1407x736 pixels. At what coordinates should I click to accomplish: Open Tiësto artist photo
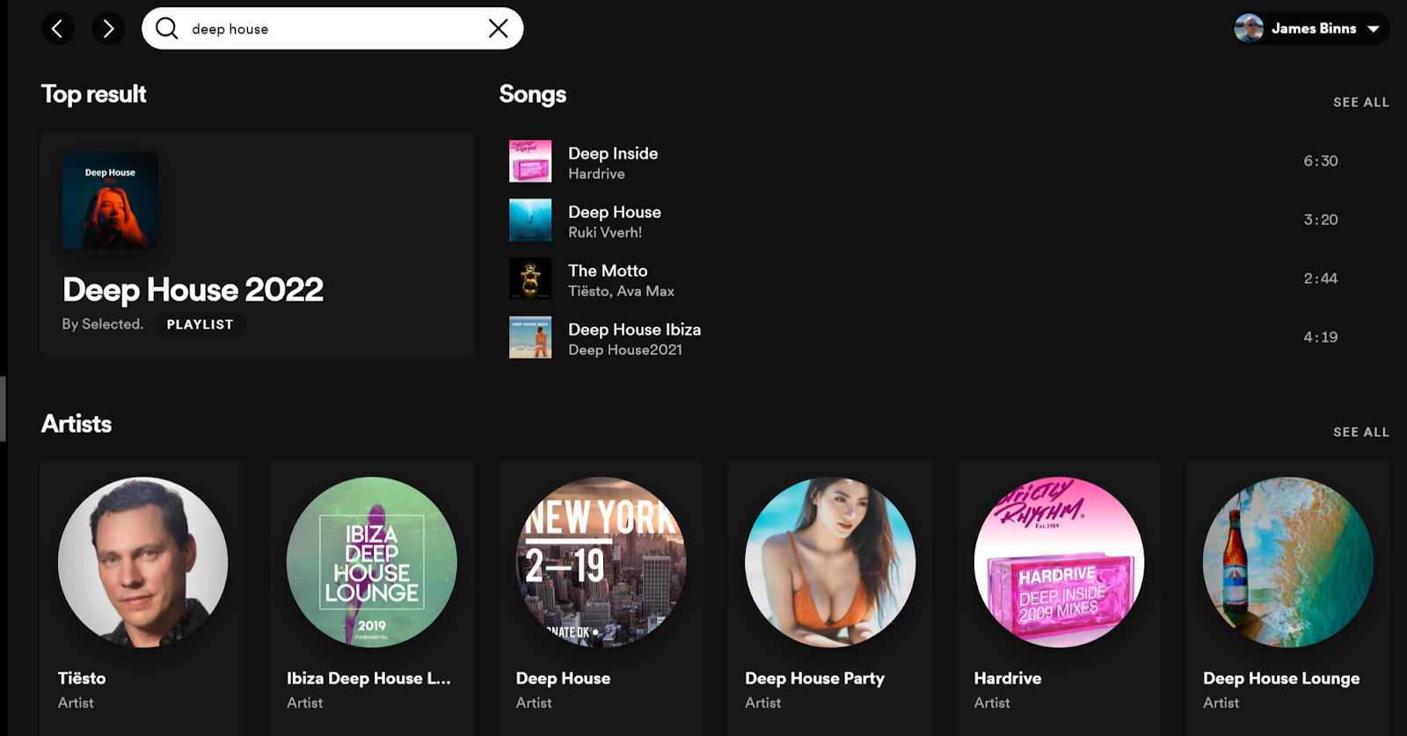pos(142,562)
